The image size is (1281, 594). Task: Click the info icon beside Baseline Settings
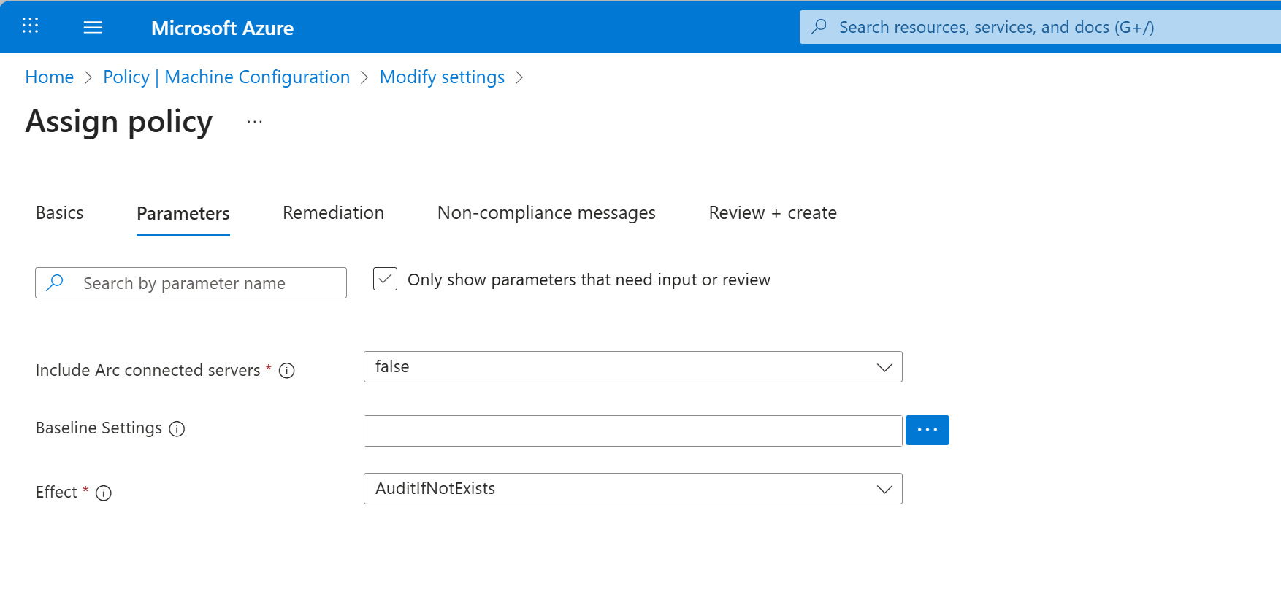pos(177,429)
